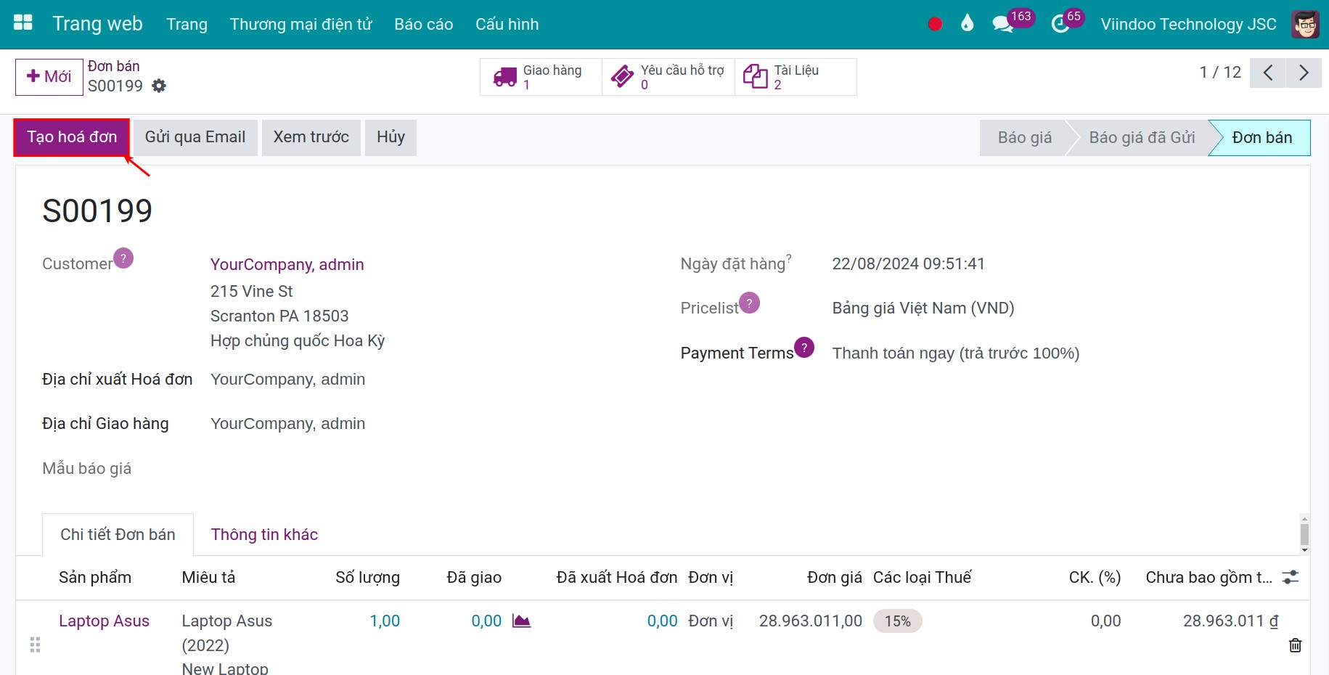Click the tab area vertical scrollbar
The height and width of the screenshot is (675, 1329).
coord(1304,535)
